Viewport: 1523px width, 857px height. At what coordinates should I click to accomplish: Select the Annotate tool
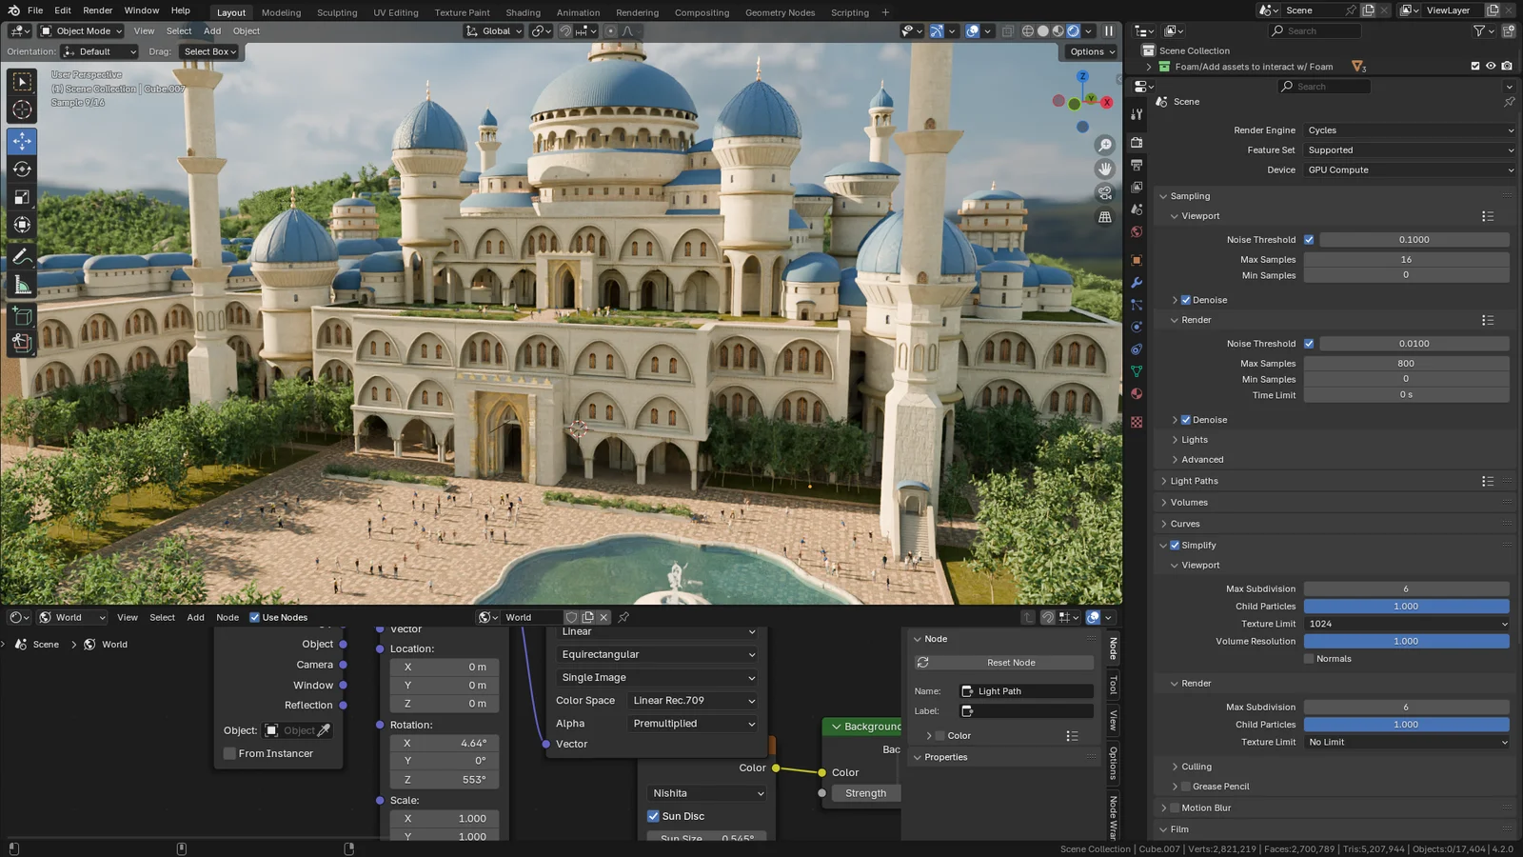pyautogui.click(x=22, y=255)
